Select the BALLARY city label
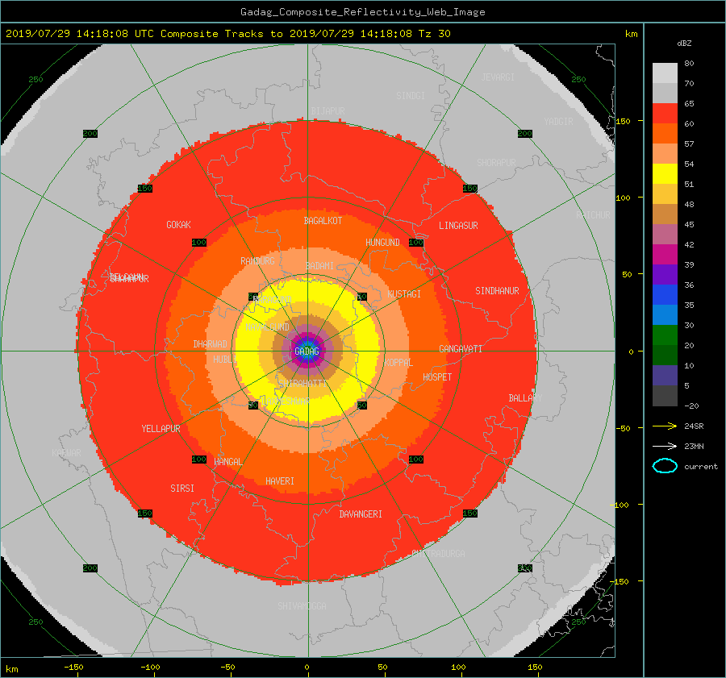726x678 pixels. click(525, 398)
